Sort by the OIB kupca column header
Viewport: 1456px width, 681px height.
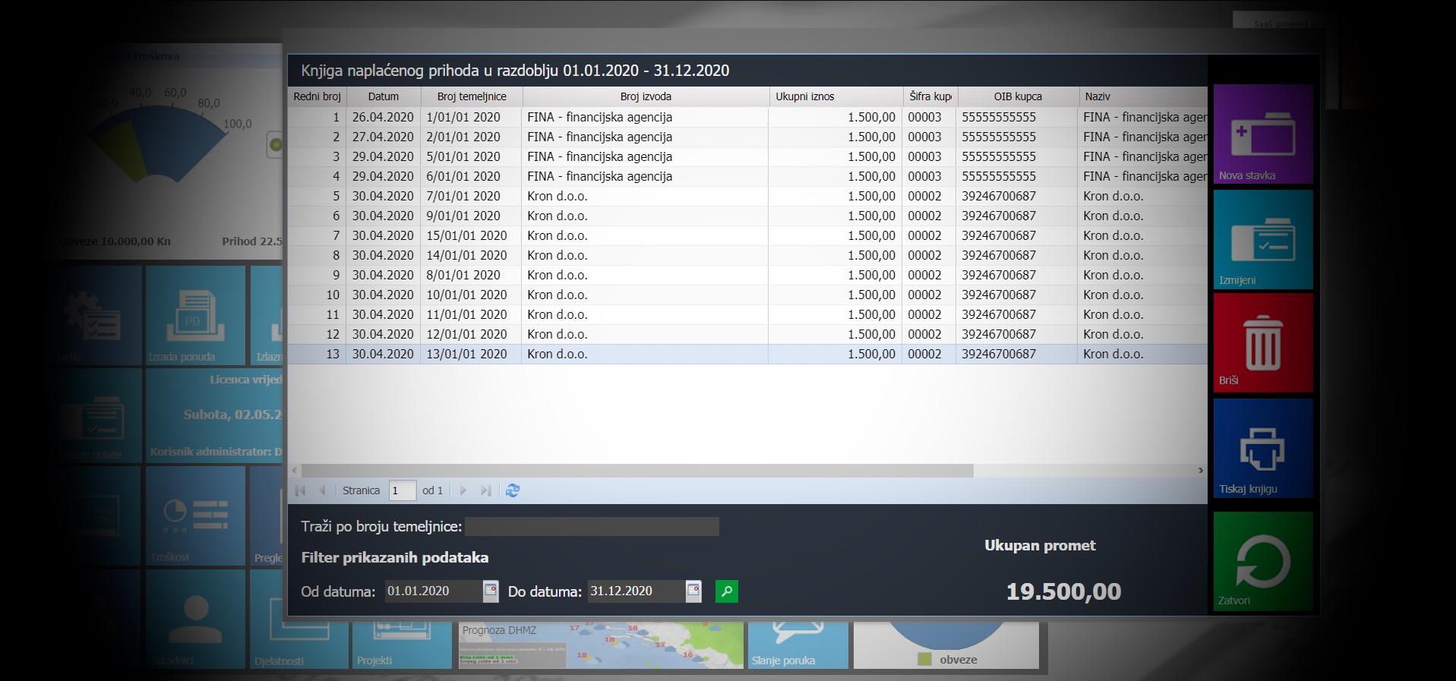coord(1018,96)
